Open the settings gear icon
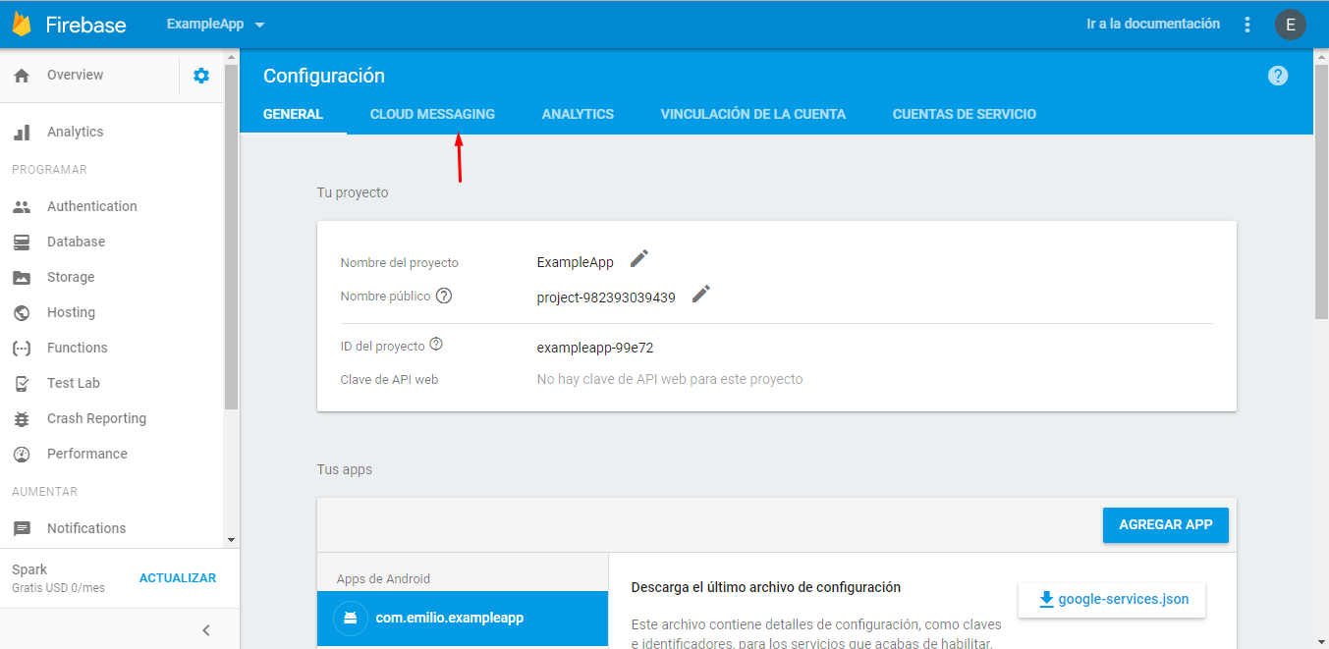Screen dimensions: 1329x649 click(x=201, y=76)
